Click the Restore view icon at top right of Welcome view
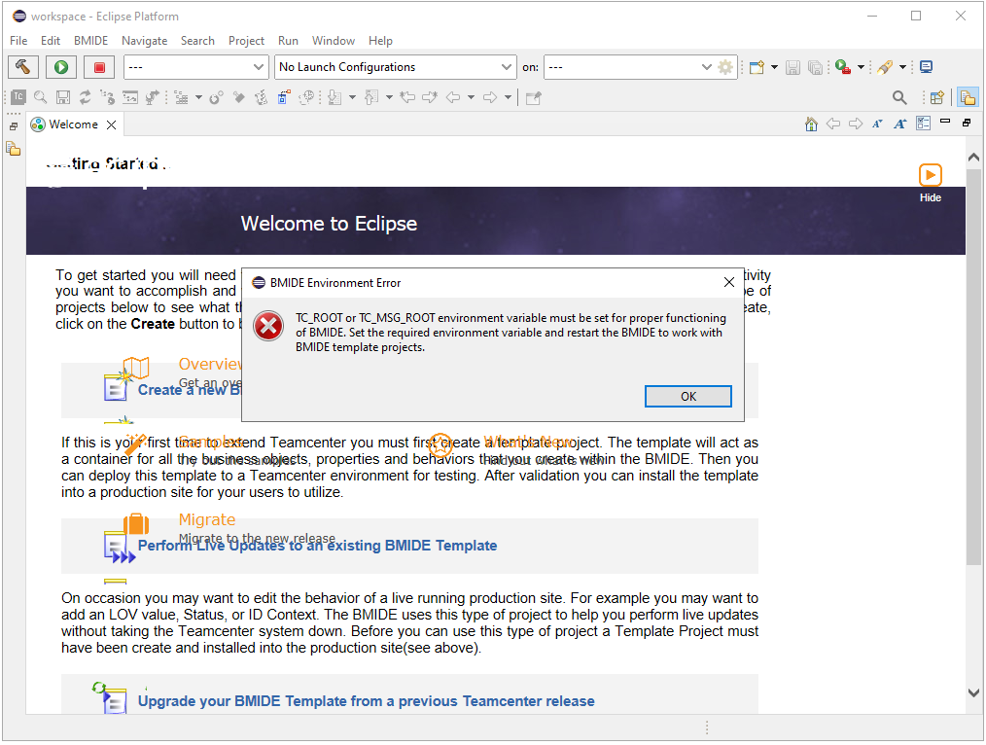Image resolution: width=986 pixels, height=745 pixels. (967, 123)
